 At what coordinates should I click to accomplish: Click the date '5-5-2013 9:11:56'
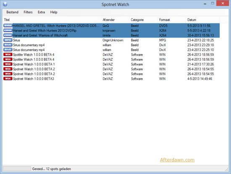coord(199,26)
